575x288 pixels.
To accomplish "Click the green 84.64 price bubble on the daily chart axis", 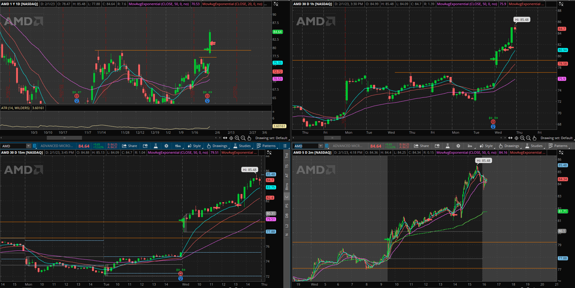I will (277, 32).
